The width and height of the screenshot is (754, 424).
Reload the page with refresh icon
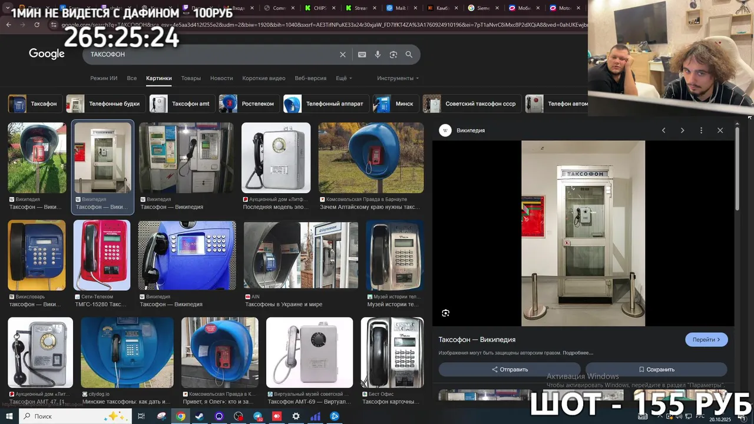click(37, 25)
